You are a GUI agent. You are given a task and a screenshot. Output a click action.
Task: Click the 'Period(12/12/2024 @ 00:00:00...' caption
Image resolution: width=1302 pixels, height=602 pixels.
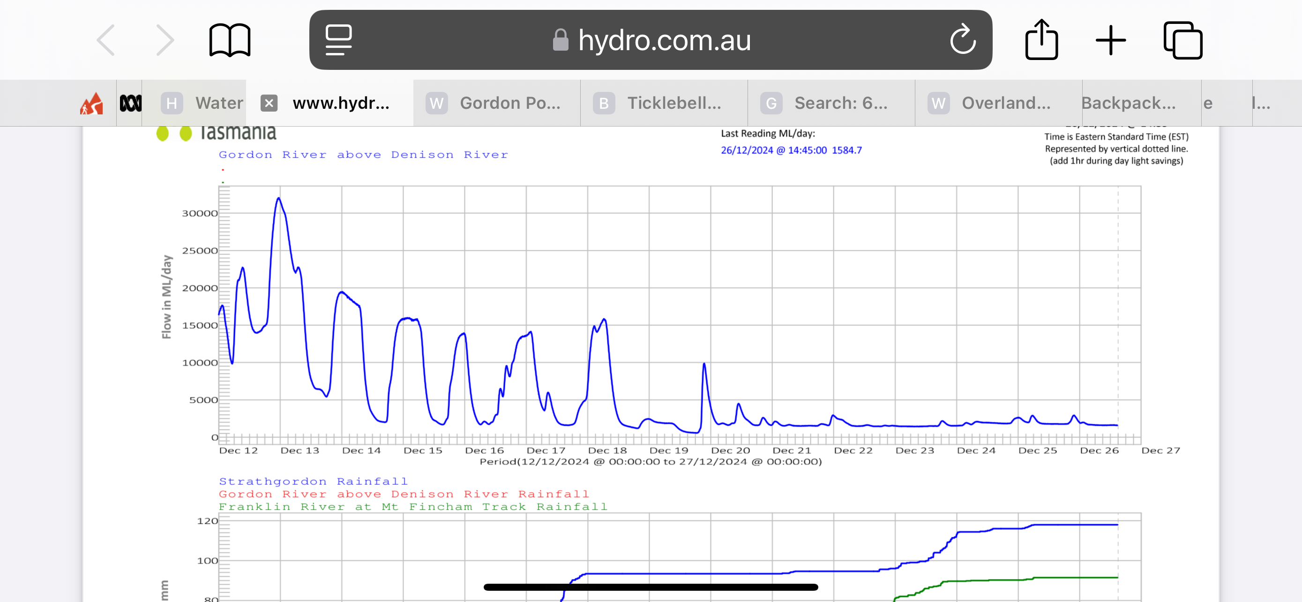[x=651, y=461]
